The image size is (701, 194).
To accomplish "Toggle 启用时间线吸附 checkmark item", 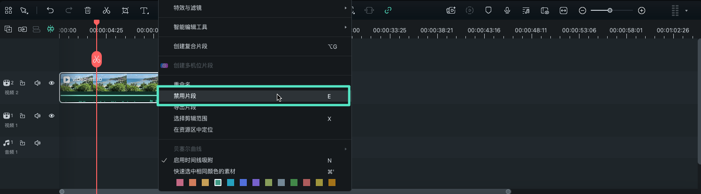I will tap(255, 160).
